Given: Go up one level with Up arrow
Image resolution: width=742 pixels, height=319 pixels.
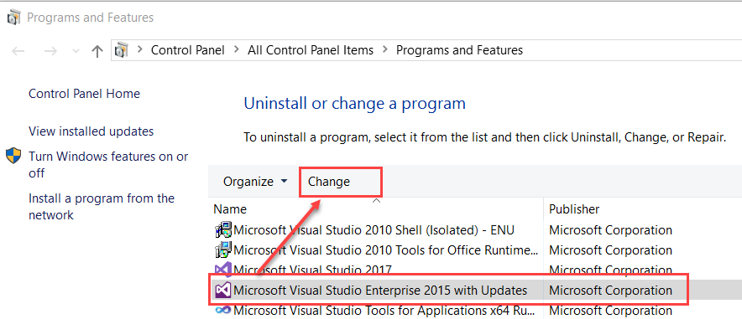Looking at the screenshot, I should (x=97, y=51).
